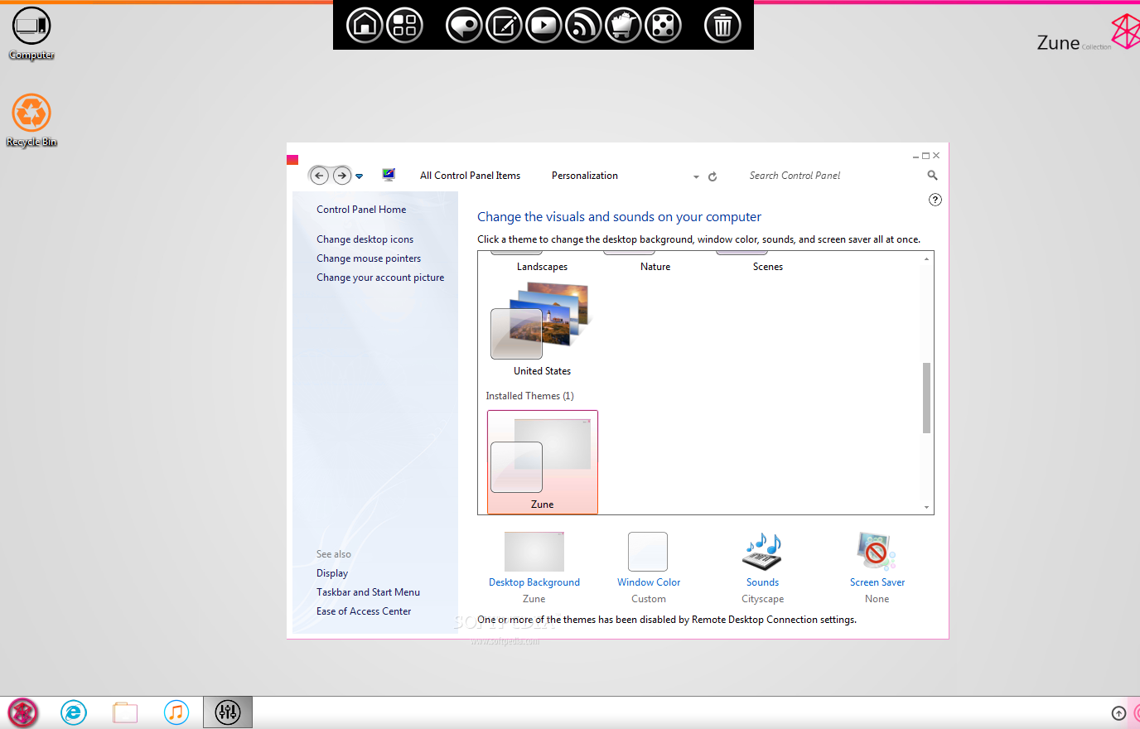Click the Zune Start button on the taskbar
The width and height of the screenshot is (1140, 729).
coord(23,712)
